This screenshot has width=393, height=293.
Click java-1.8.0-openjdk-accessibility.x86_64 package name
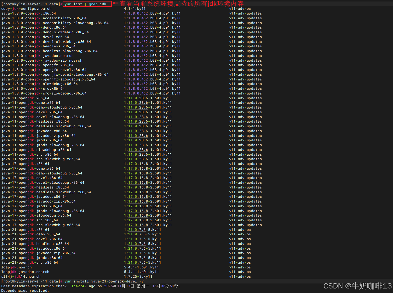(44, 18)
